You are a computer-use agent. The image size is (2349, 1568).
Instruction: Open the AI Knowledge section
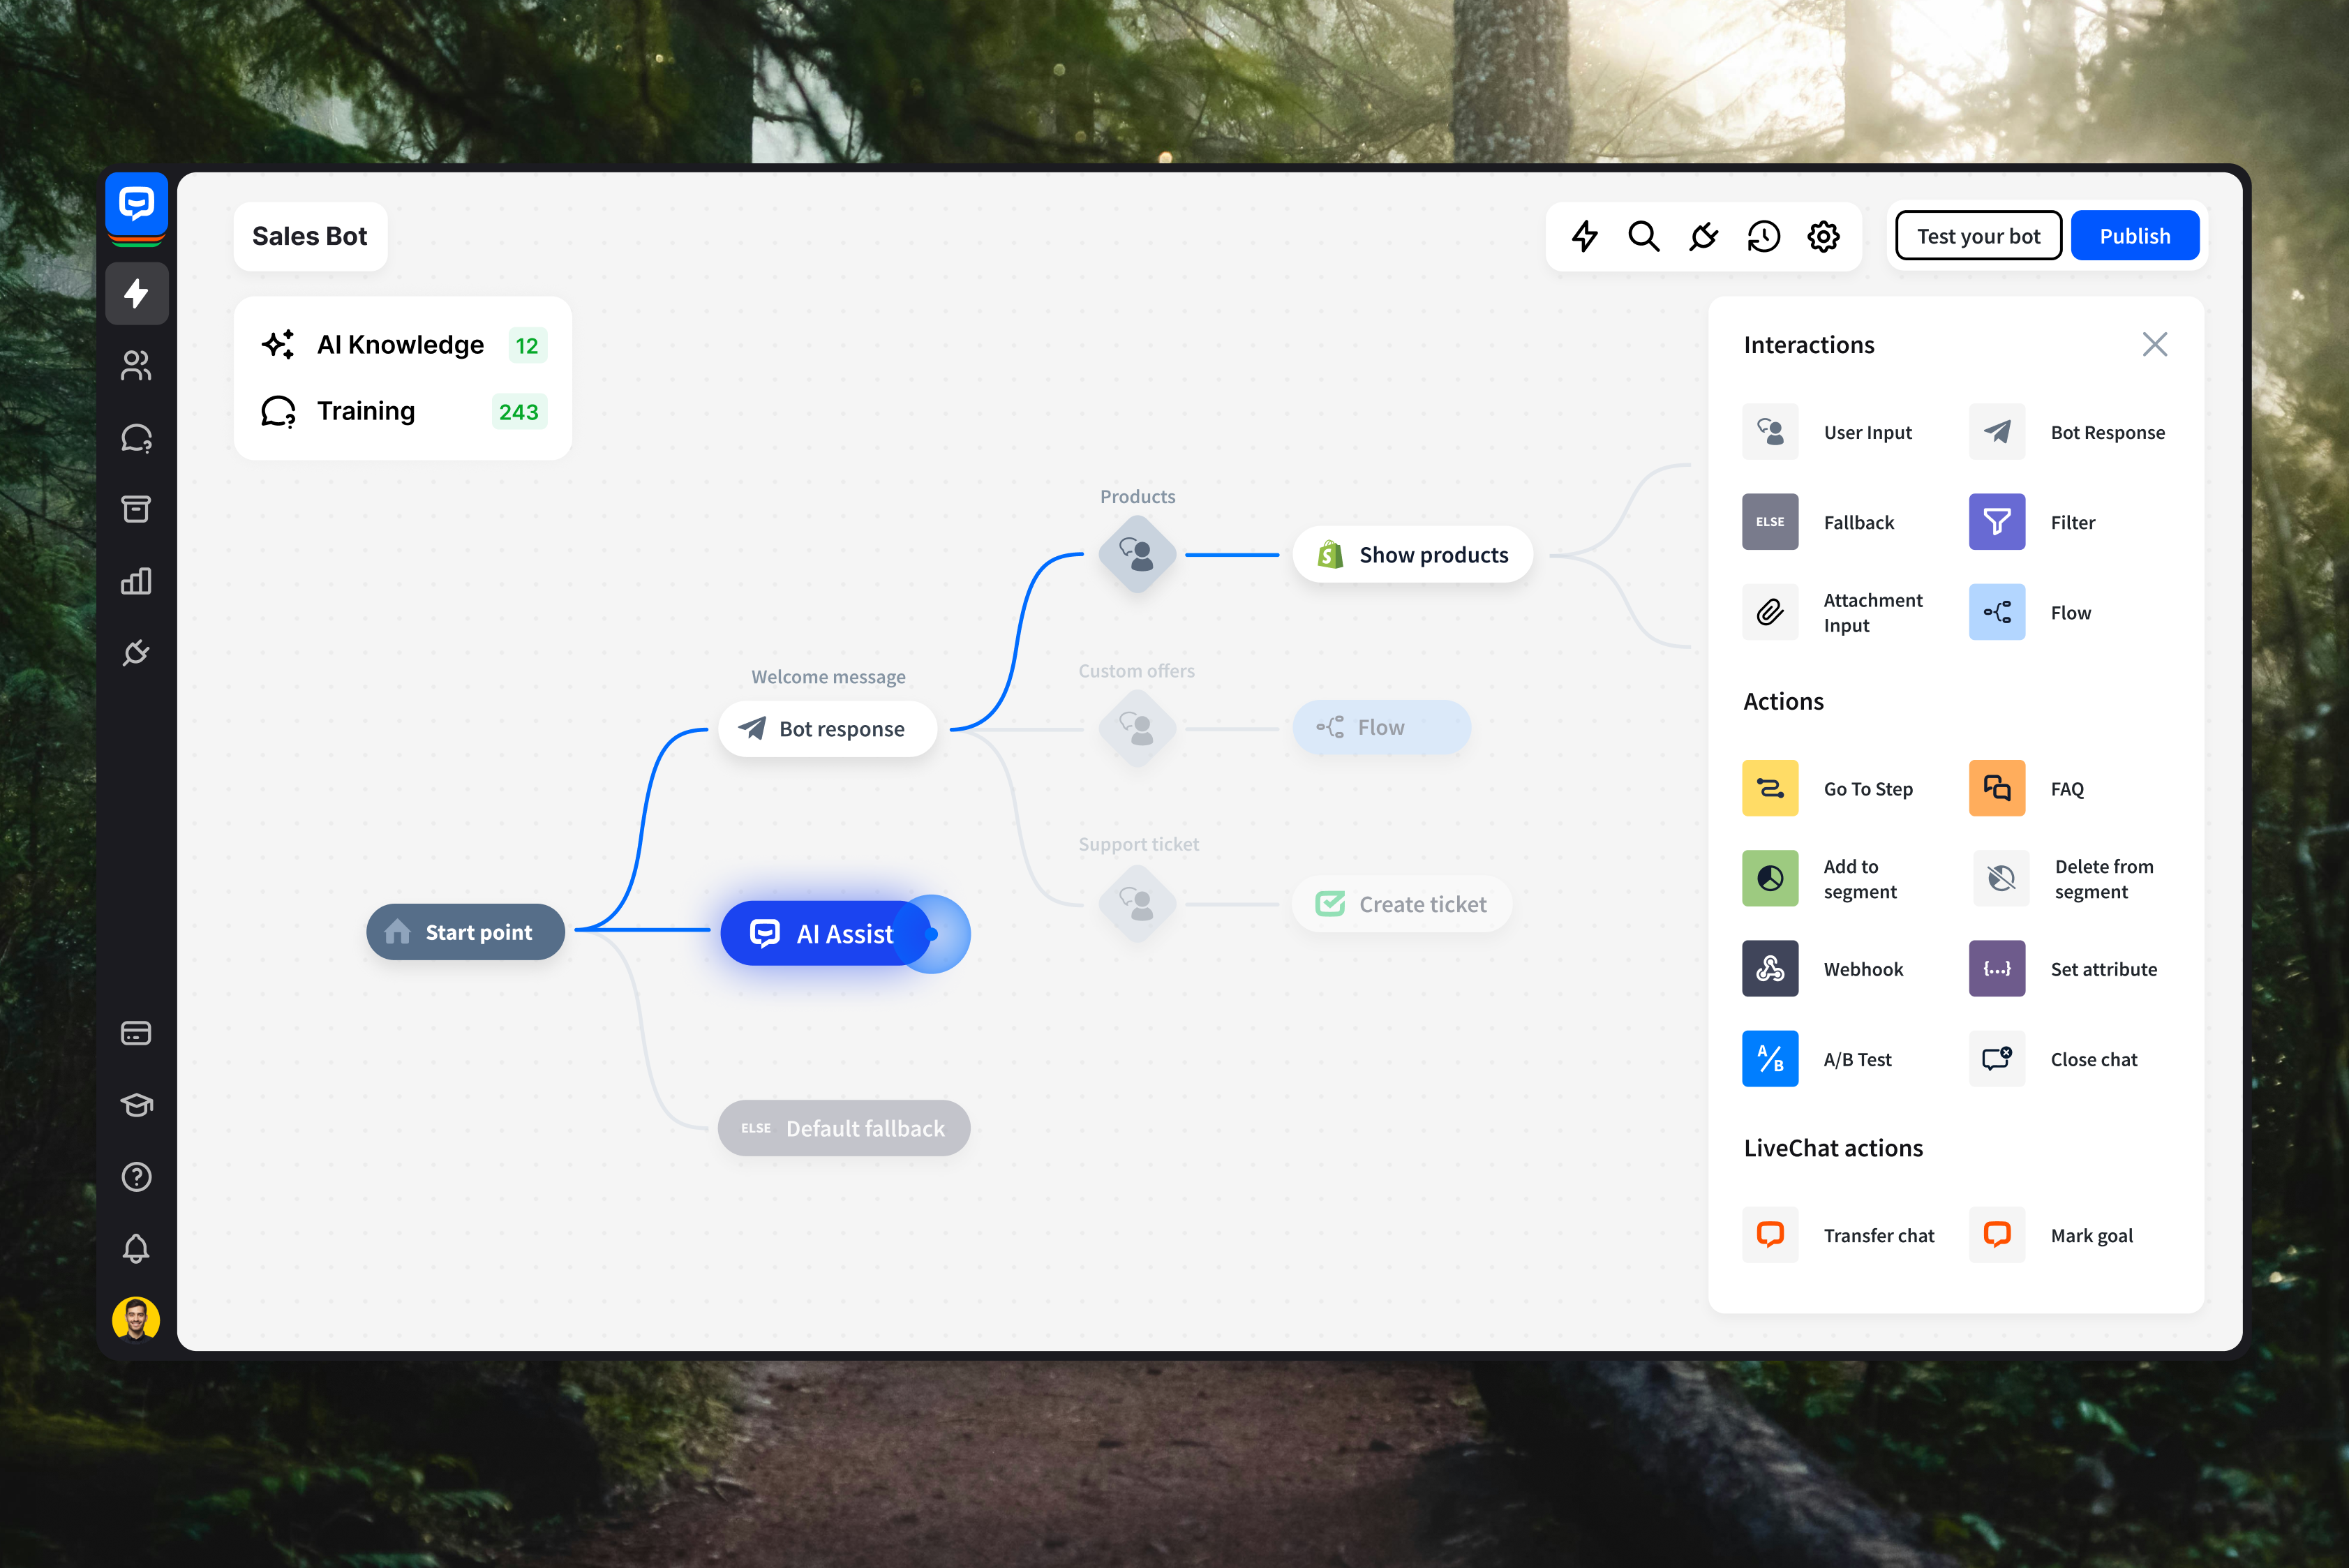point(403,345)
